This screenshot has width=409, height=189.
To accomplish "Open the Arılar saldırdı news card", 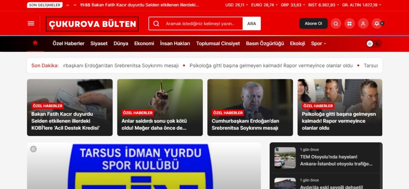I will (x=160, y=107).
